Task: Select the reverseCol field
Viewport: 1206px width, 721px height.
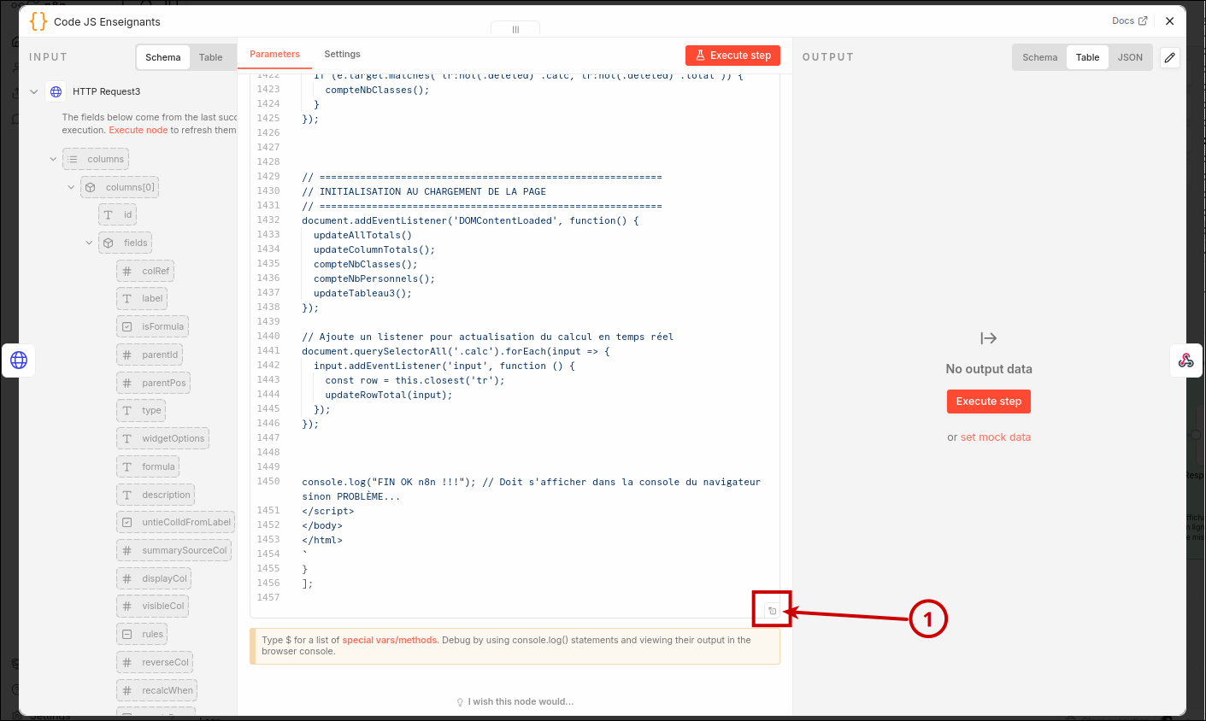Action: 155,662
